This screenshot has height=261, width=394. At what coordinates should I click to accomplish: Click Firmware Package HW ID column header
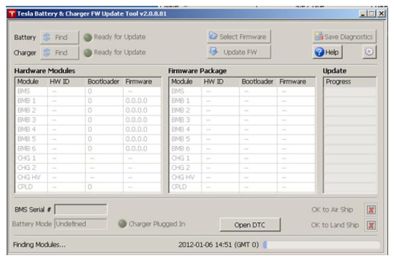[x=221, y=82]
